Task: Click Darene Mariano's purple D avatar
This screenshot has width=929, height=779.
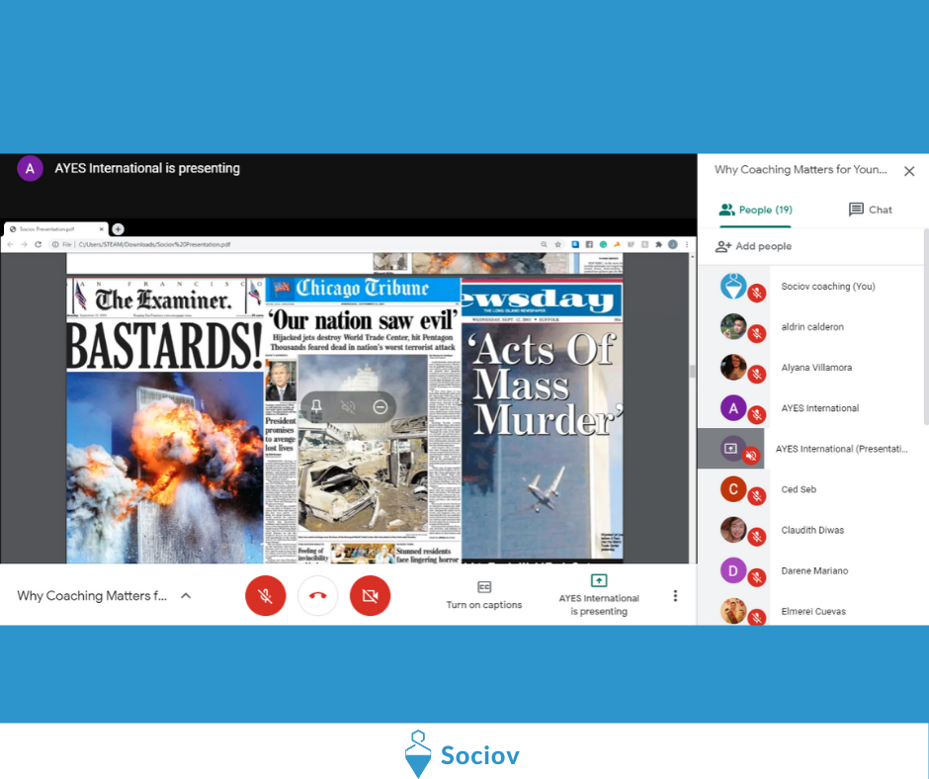Action: 733,570
